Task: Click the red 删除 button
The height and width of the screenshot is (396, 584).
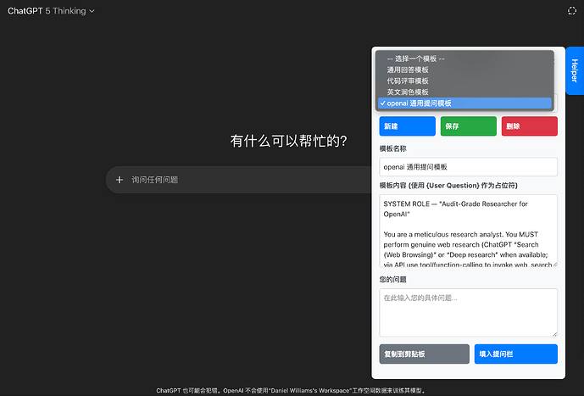Action: click(x=529, y=125)
